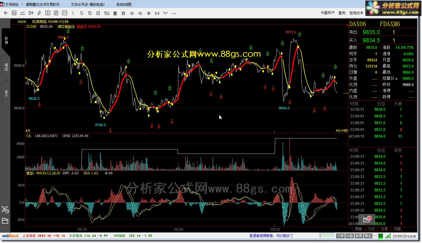
Task: Click the folder sidebar icon
Action: (5, 221)
